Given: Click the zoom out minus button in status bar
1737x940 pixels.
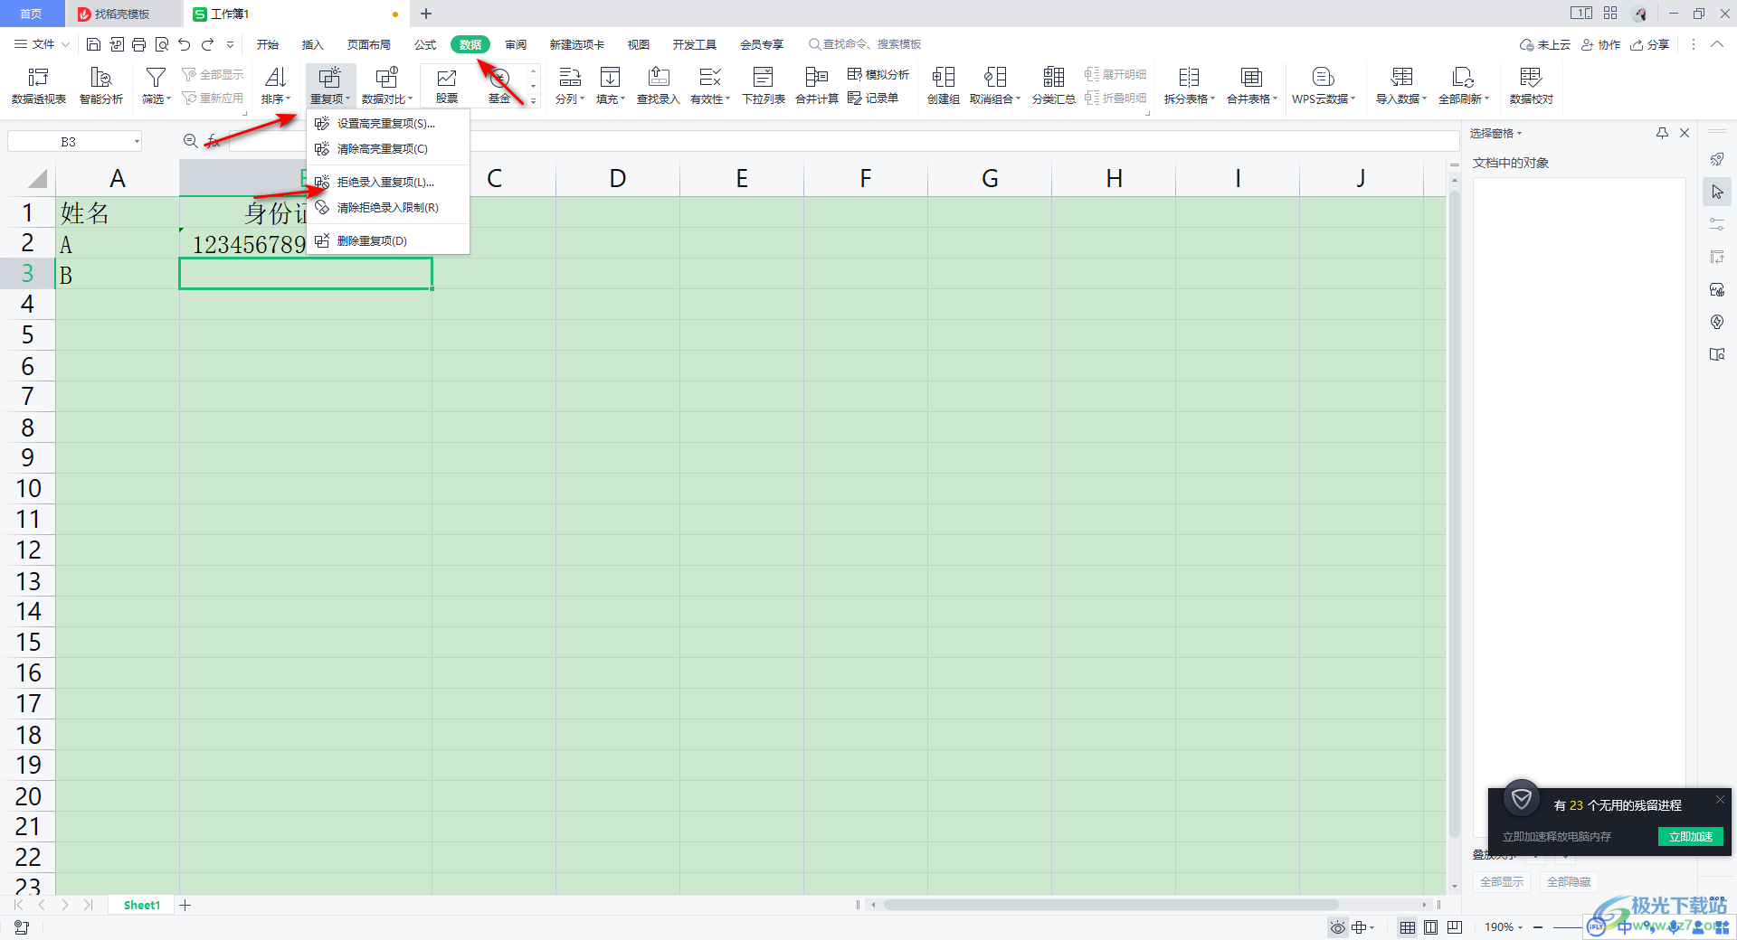Looking at the screenshot, I should pyautogui.click(x=1538, y=927).
